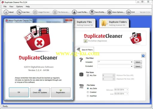Open the Between date picker dropdown
153x109 pixels.
(x=127, y=90)
